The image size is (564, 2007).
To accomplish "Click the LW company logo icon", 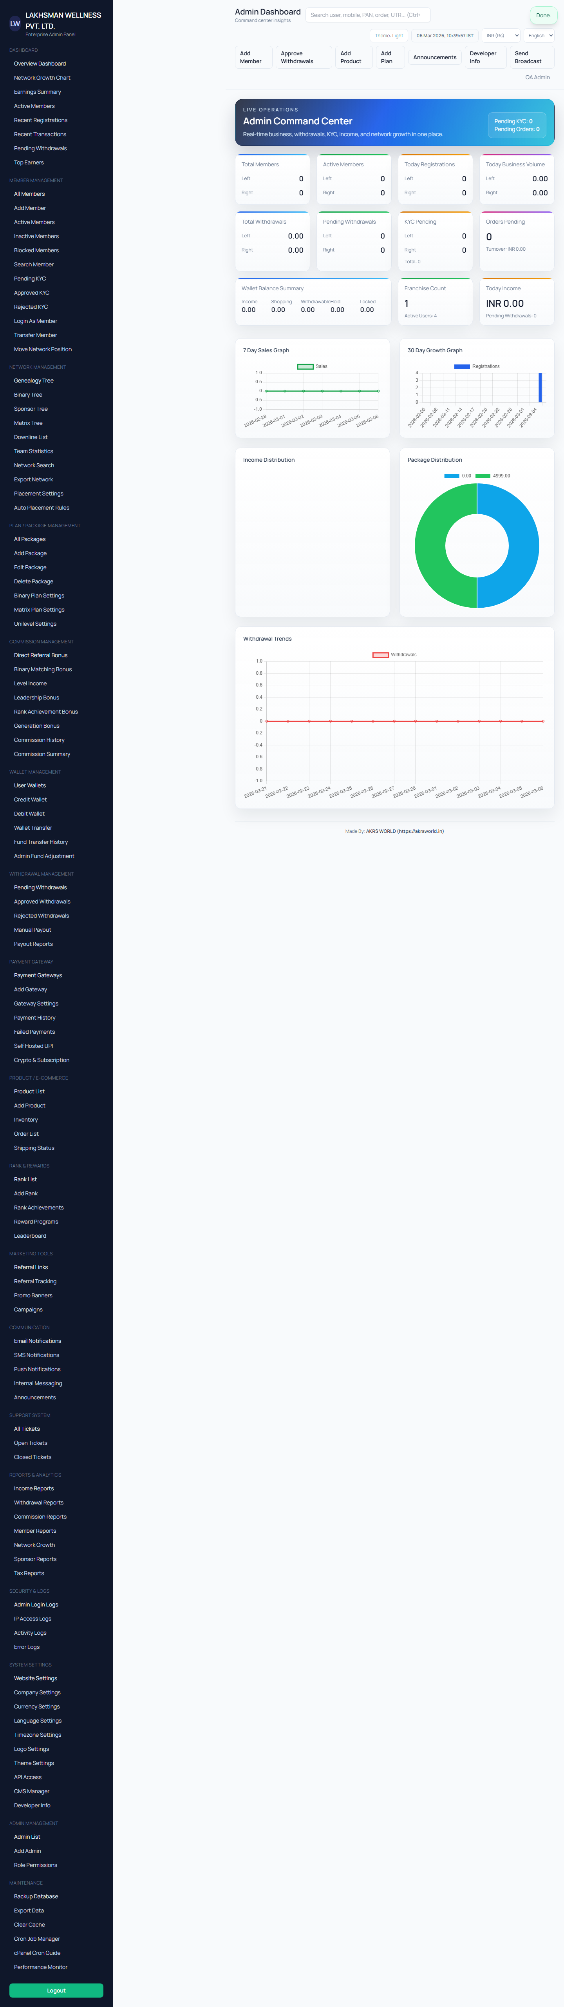I will point(15,24).
